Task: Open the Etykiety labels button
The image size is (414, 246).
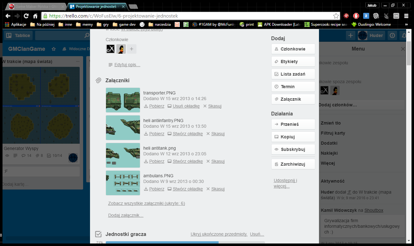Action: pos(293,61)
